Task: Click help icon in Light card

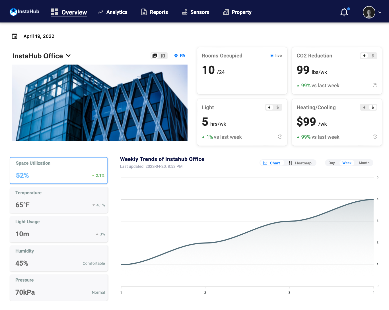Action: [x=280, y=137]
